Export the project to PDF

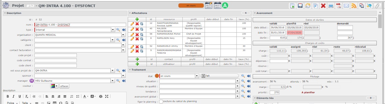tap(339, 6)
